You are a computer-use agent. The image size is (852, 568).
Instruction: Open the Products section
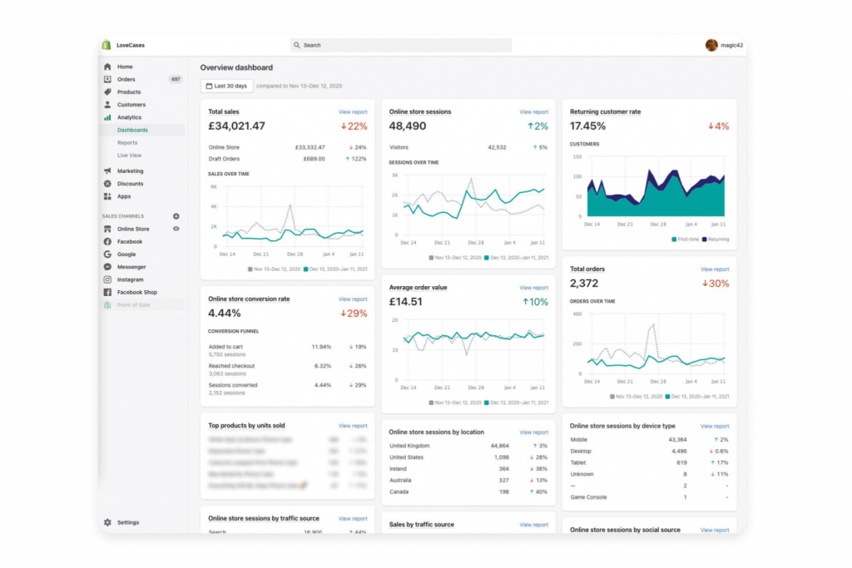tap(109, 91)
